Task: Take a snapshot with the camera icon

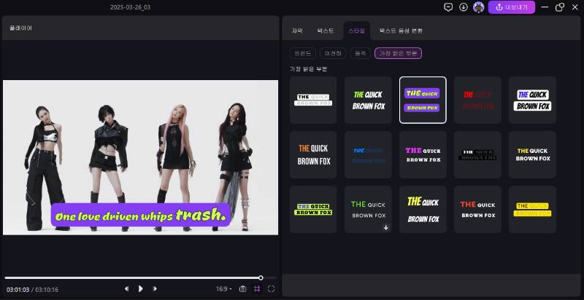Action: tap(243, 289)
